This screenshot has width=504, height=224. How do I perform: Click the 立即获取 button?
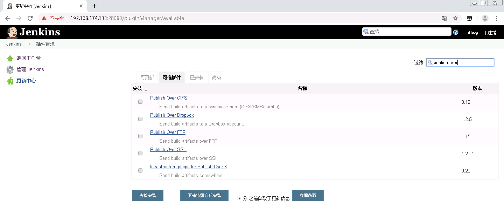(308, 196)
